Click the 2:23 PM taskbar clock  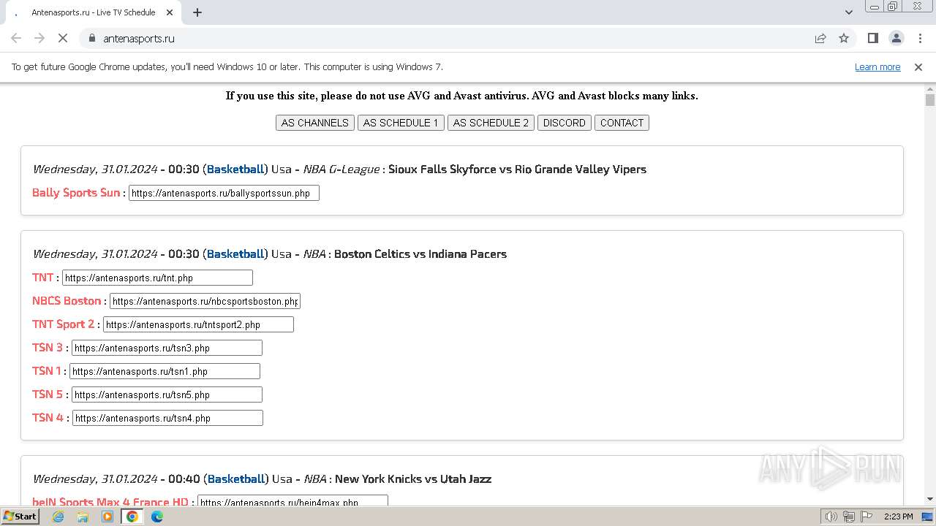pyautogui.click(x=899, y=517)
